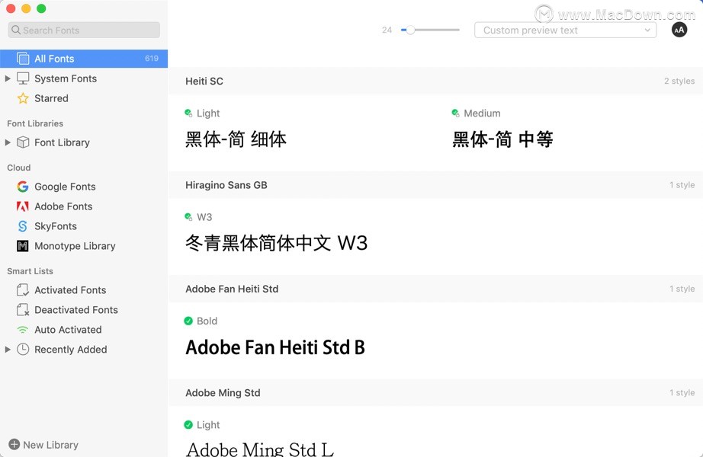Click the "2 styles" count for Heiti SC

coord(679,81)
